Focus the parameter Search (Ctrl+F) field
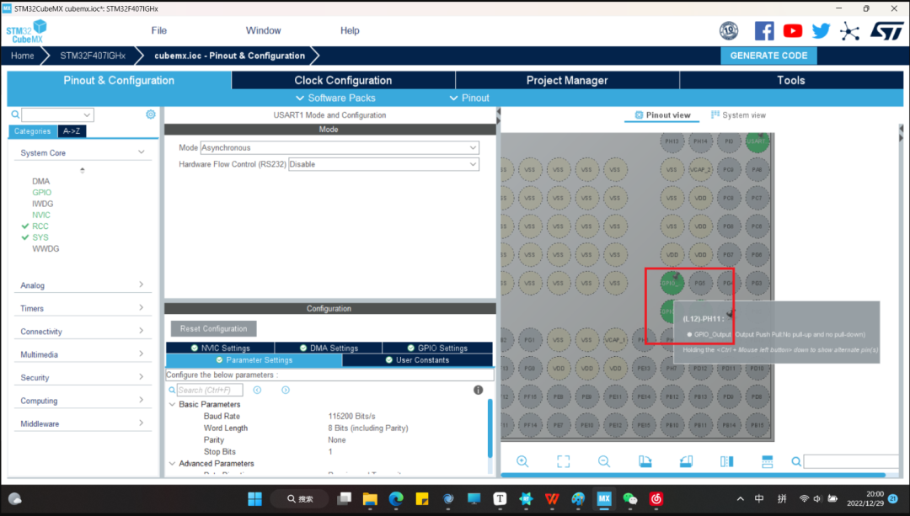 210,391
